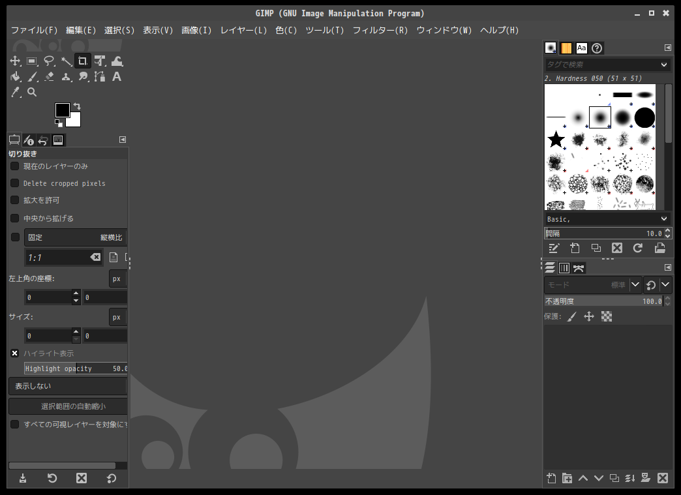This screenshot has height=495, width=681.
Task: Clear the 1:1 aspect ratio field
Action: tap(95, 257)
